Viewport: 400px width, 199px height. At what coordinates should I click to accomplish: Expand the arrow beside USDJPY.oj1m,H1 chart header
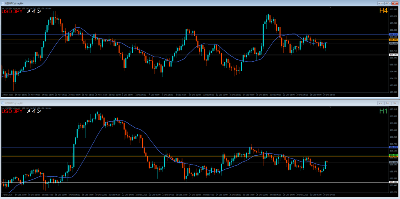3,108
